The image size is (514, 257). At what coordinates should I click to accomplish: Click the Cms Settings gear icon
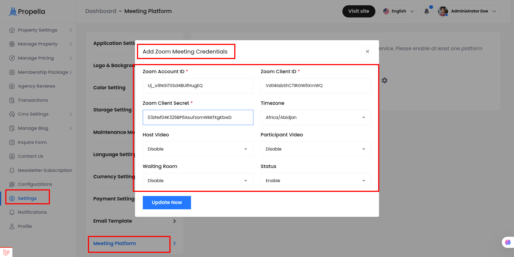pos(12,114)
